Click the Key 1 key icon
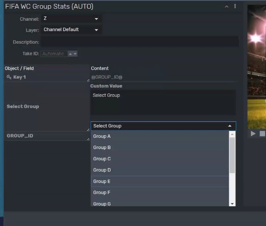The width and height of the screenshot is (266, 226). click(9, 77)
